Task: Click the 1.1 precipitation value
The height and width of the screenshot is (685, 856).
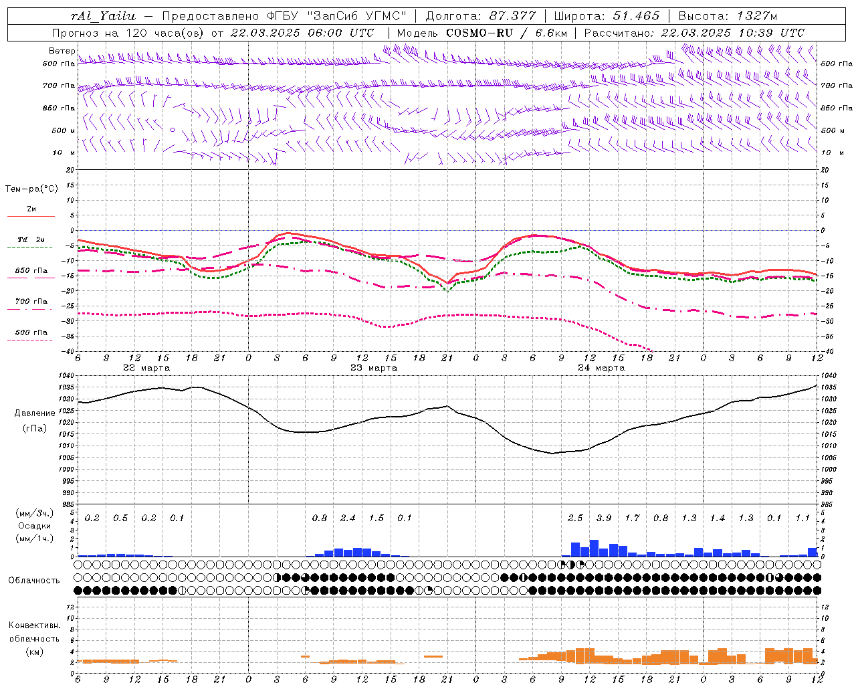Action: point(802,518)
